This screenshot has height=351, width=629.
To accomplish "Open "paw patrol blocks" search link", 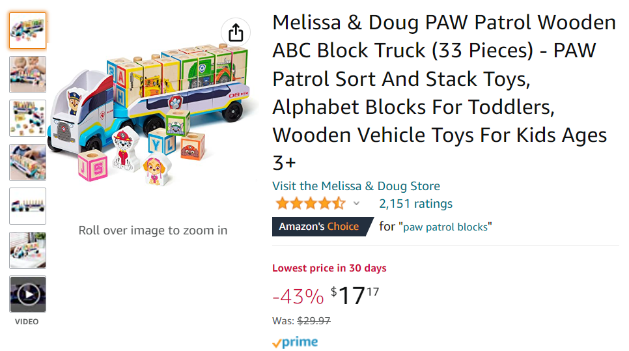I will click(447, 227).
